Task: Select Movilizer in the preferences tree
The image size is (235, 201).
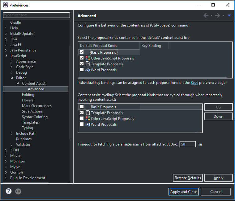Action: point(18,161)
